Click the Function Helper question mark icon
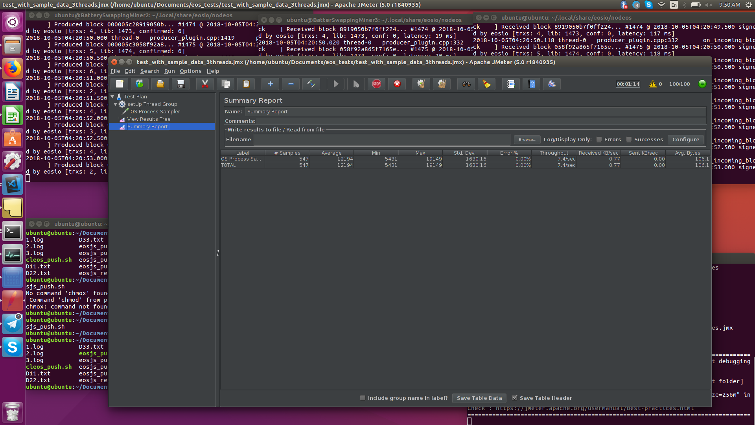Screen dimensions: 755x425 click(531, 84)
